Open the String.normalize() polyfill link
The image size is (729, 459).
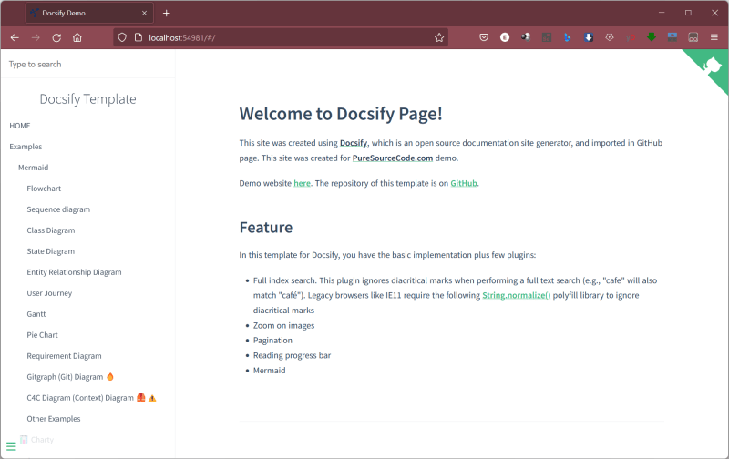pyautogui.click(x=516, y=295)
